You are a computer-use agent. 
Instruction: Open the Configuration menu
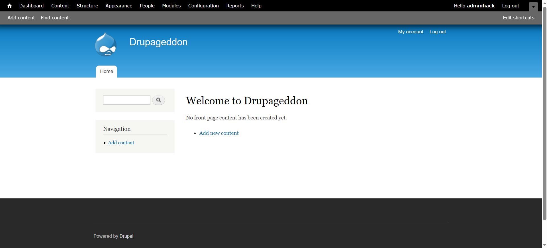tap(203, 6)
